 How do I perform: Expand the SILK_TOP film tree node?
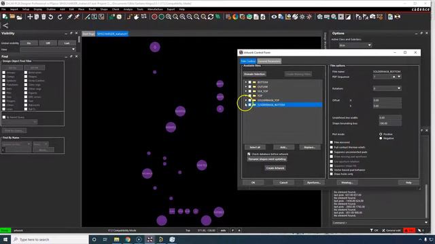coord(246,91)
